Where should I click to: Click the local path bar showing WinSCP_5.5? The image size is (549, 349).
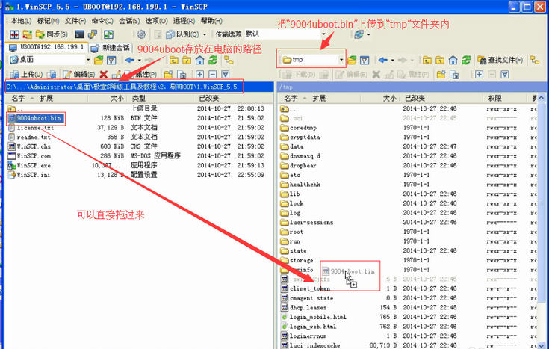(139, 87)
